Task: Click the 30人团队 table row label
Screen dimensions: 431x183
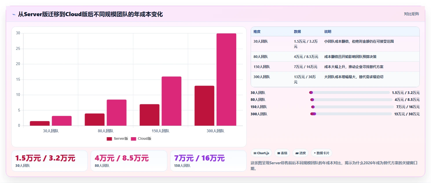Action: click(x=261, y=41)
